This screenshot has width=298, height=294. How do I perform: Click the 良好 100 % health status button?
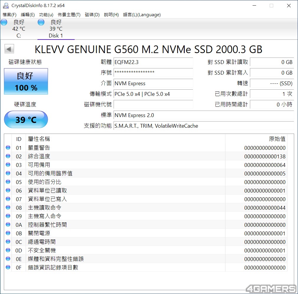click(x=26, y=81)
